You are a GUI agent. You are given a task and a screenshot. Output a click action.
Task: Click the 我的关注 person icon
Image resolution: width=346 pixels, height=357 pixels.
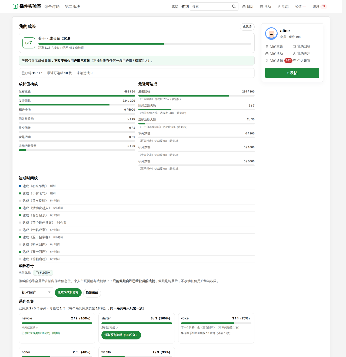[294, 54]
